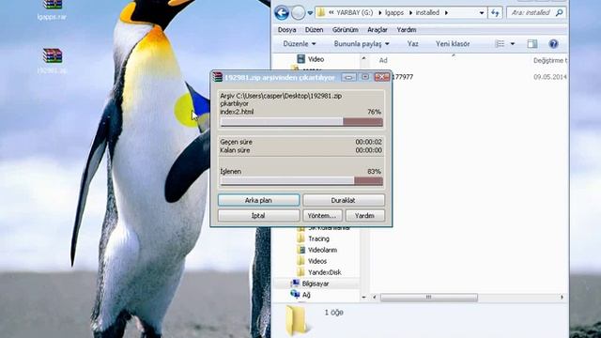Click the right arrow of horizontal scrollbar
The width and height of the screenshot is (601, 338).
562,298
